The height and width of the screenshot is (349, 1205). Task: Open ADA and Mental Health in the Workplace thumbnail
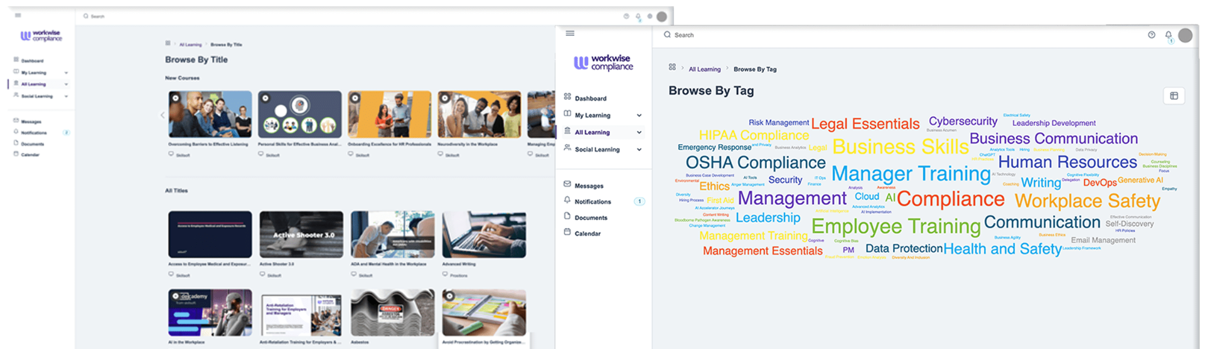pyautogui.click(x=392, y=234)
